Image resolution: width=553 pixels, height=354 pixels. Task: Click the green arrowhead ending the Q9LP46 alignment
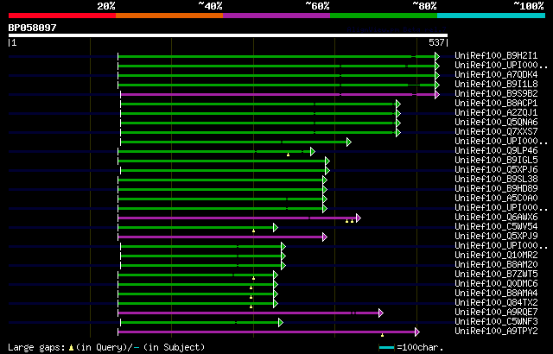313,151
